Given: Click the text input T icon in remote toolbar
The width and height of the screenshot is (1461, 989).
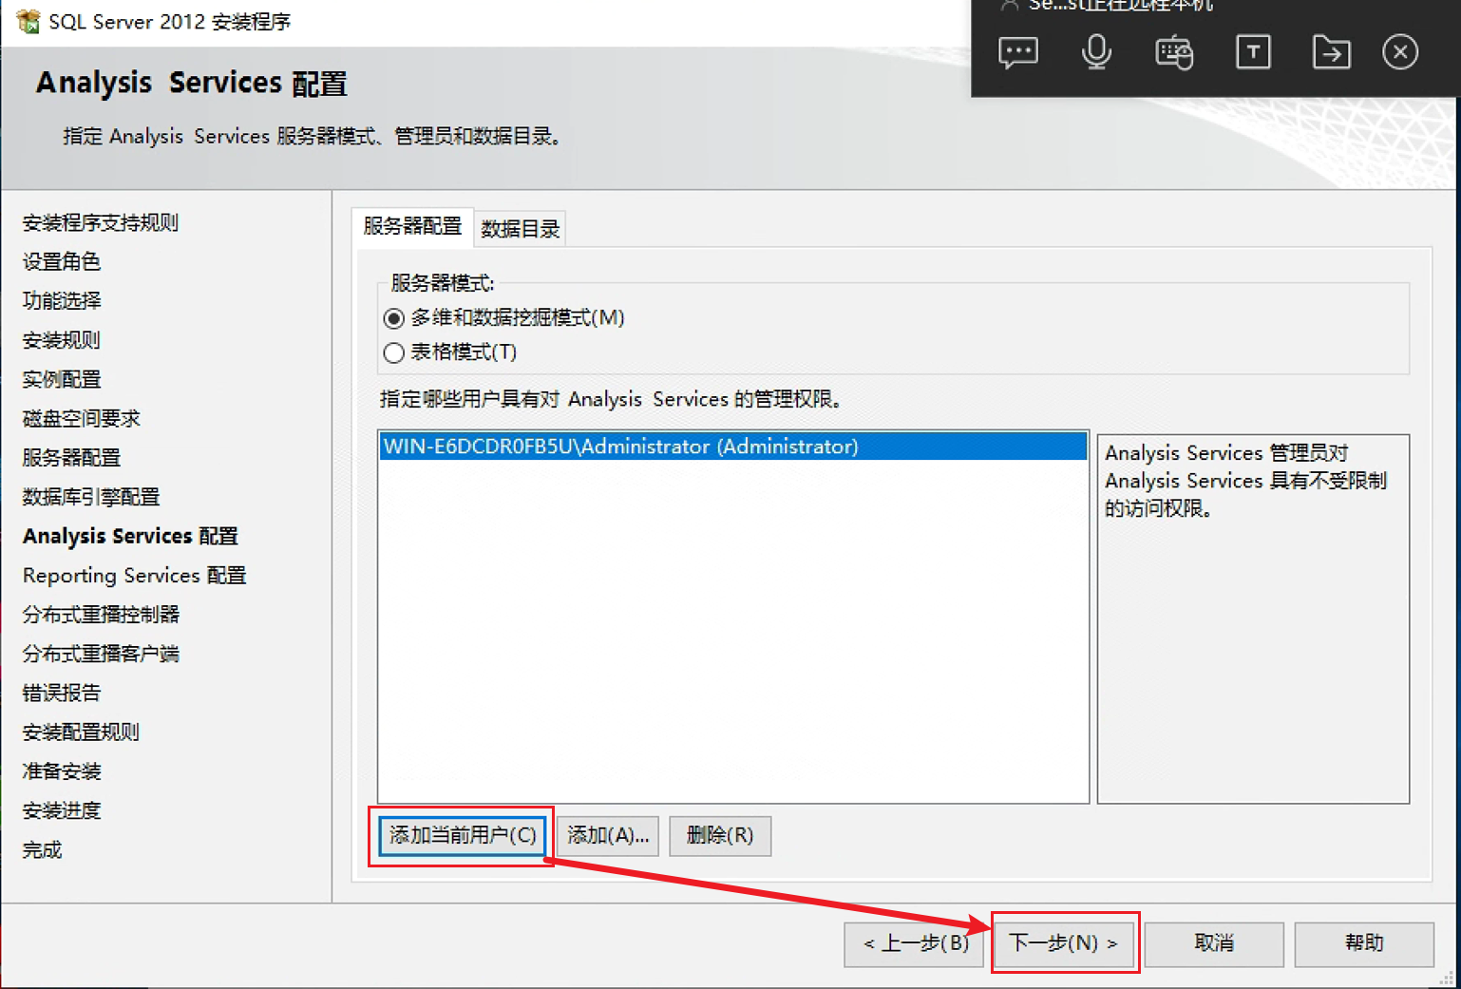Looking at the screenshot, I should (1253, 52).
